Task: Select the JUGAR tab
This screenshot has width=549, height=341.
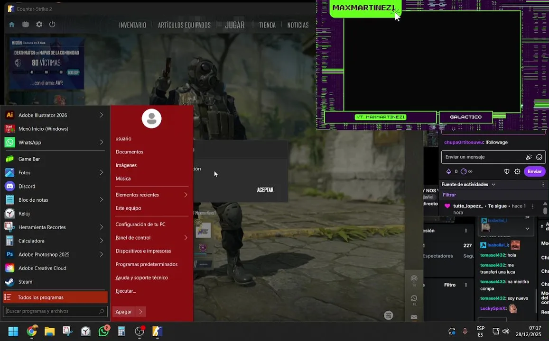Action: tap(234, 25)
